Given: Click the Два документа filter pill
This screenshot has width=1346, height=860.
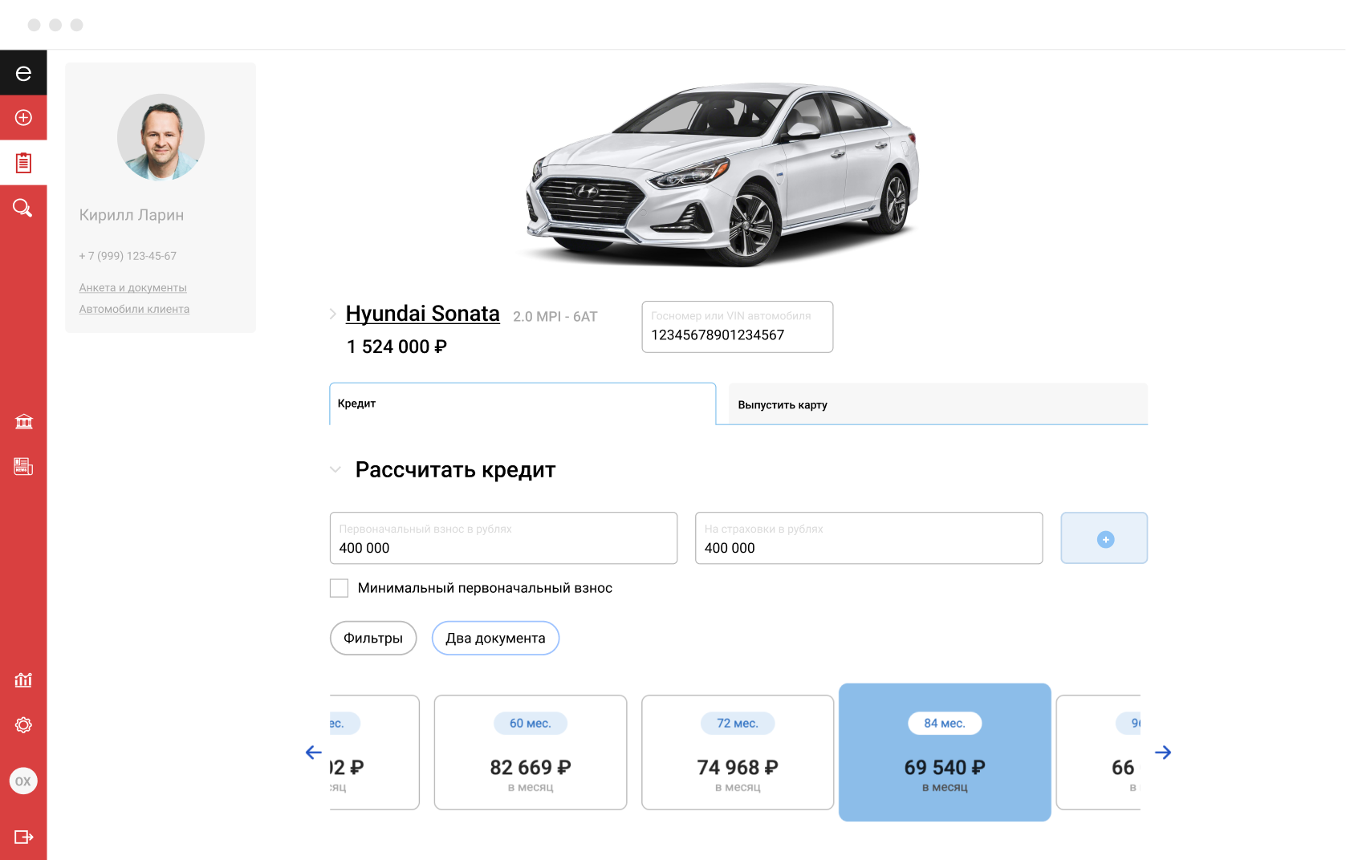Looking at the screenshot, I should [495, 639].
